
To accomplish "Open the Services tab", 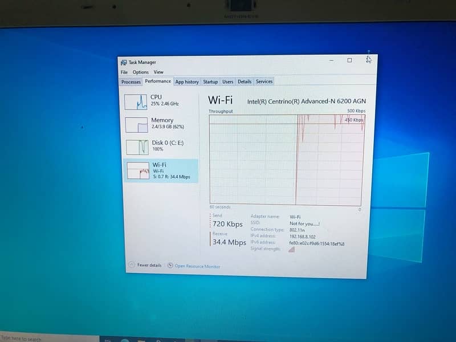I will tap(264, 82).
